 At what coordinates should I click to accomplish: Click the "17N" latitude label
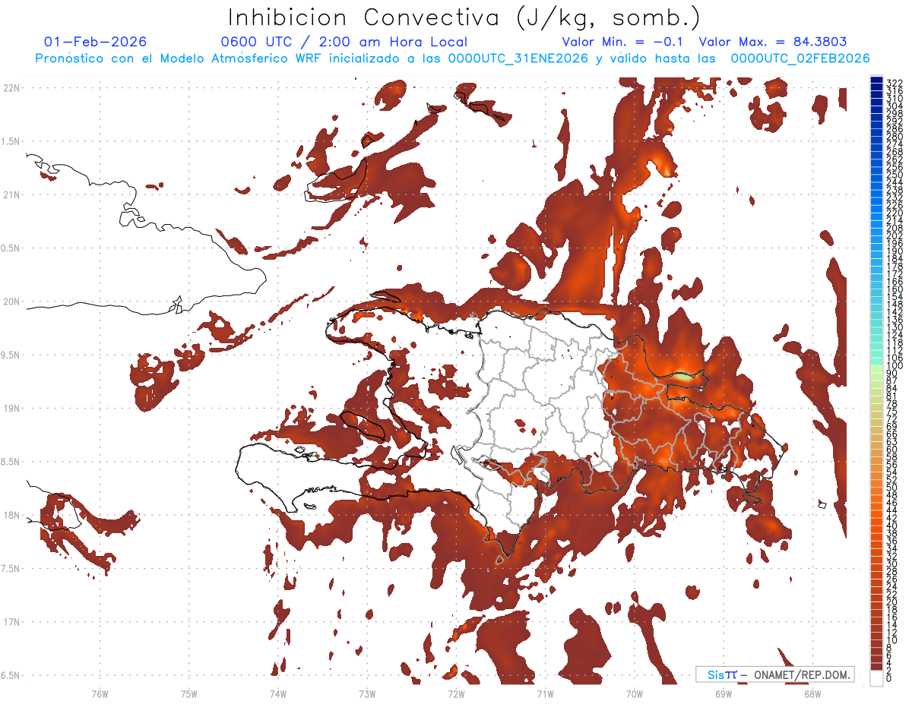click(x=12, y=623)
